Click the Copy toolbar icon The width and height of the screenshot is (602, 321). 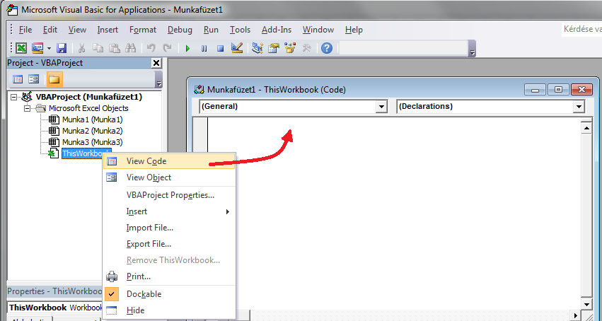[98, 48]
